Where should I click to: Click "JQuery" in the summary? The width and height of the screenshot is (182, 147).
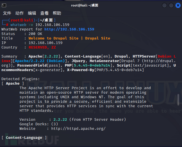(x=78, y=61)
